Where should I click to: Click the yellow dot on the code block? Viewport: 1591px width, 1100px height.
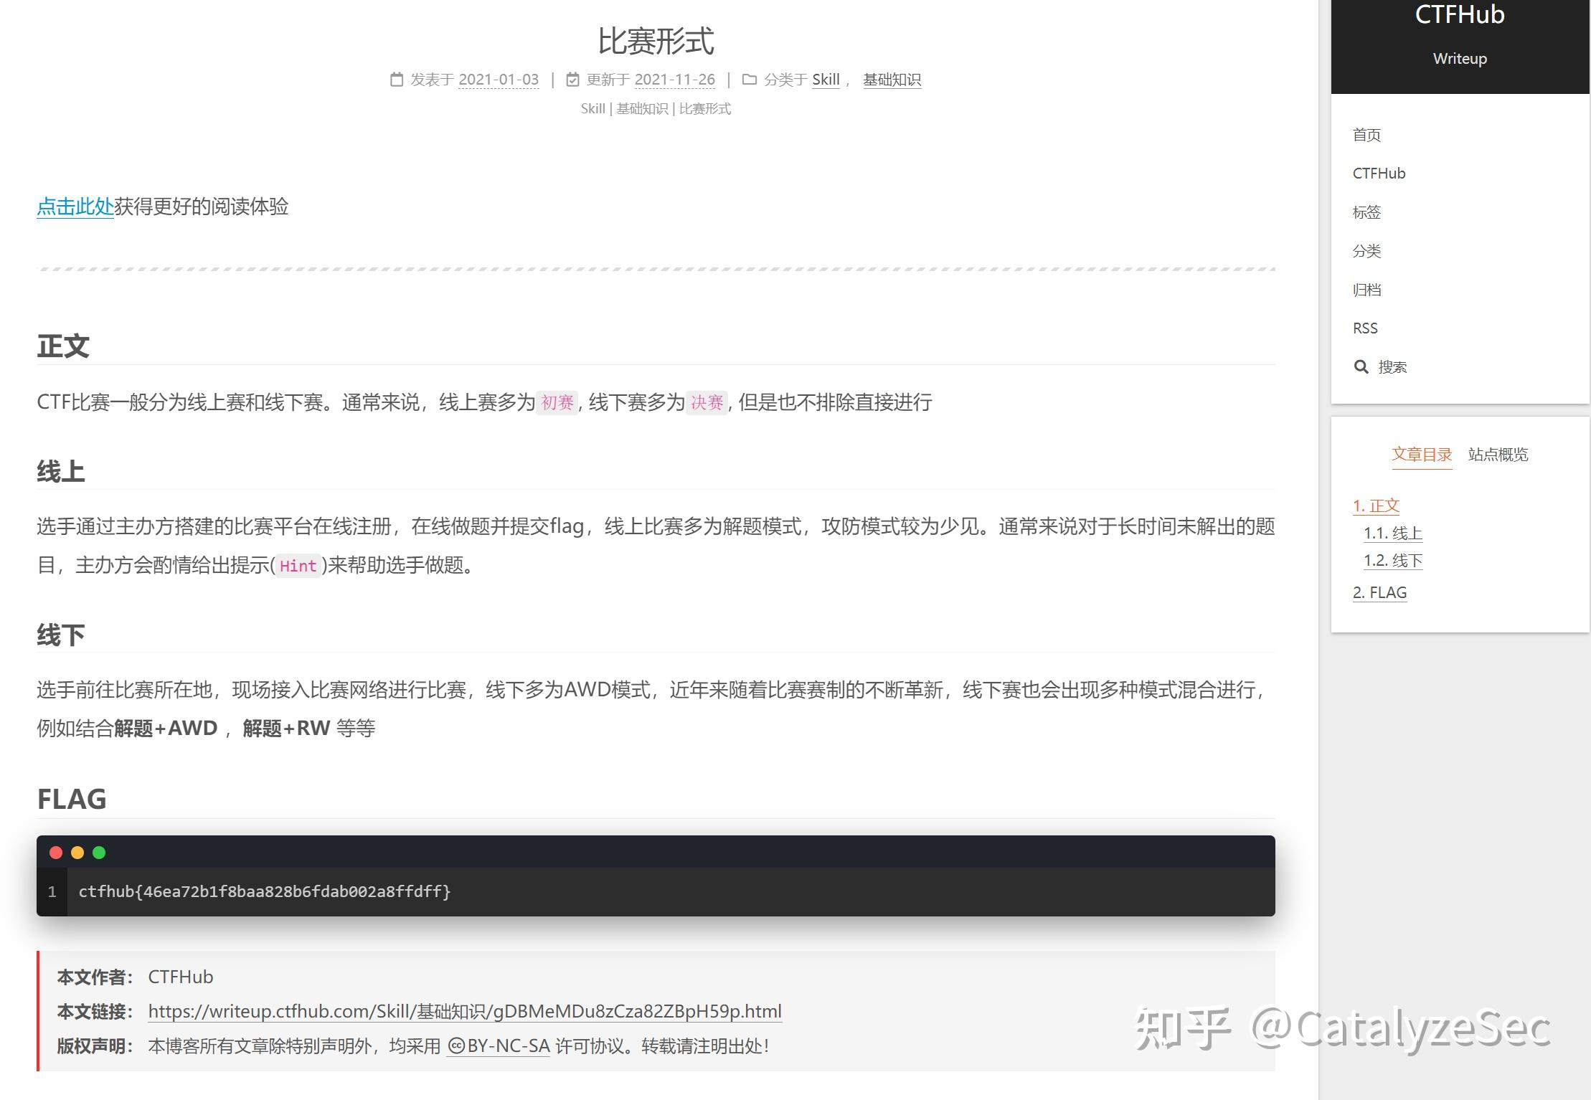[x=77, y=853]
